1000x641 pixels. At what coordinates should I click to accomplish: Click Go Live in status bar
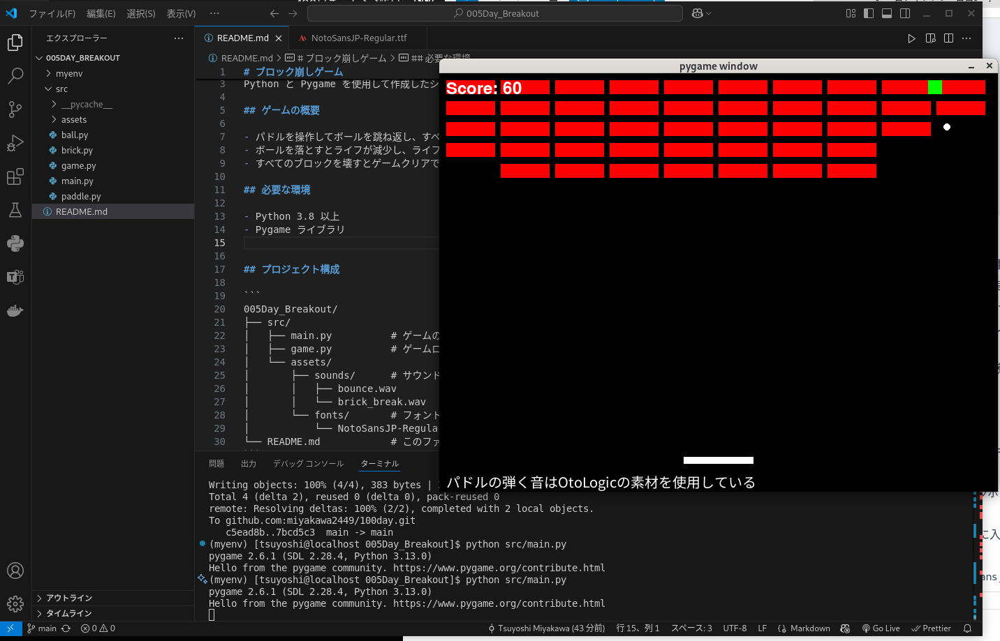pos(881,628)
